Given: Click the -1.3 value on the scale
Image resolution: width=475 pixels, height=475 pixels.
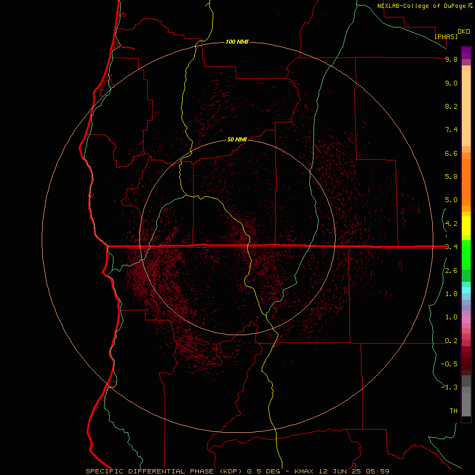Looking at the screenshot, I should [449, 388].
